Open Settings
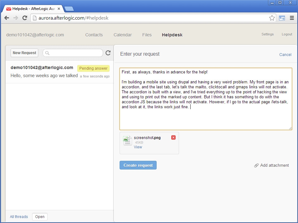The height and width of the screenshot is (223, 298). (267, 34)
